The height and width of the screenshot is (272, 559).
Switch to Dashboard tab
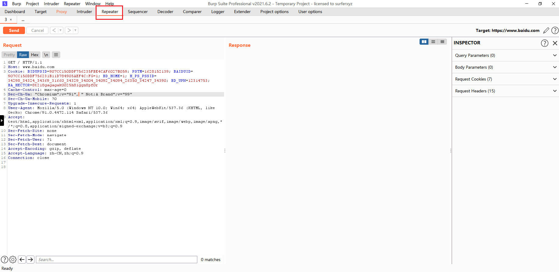(15, 12)
